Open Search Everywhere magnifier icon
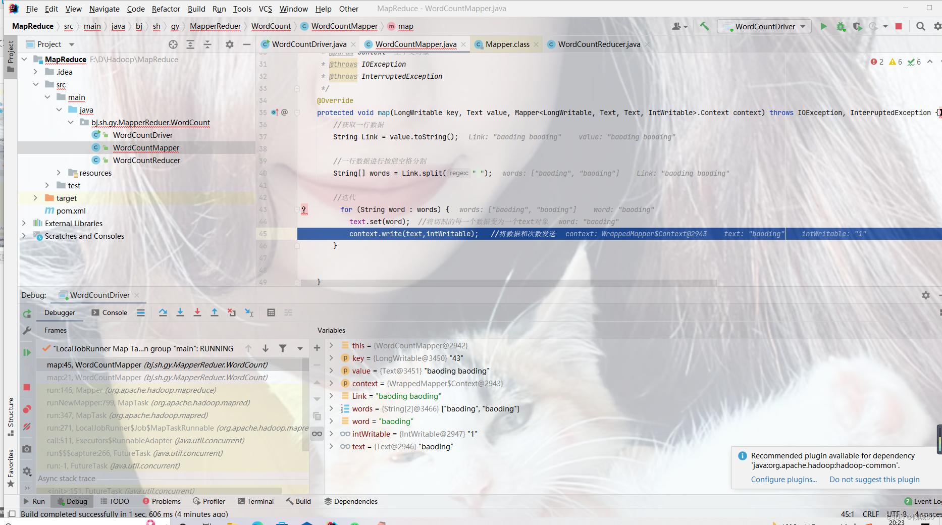 [x=920, y=26]
